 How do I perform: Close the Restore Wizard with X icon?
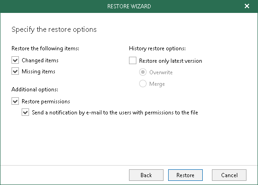[247, 6]
